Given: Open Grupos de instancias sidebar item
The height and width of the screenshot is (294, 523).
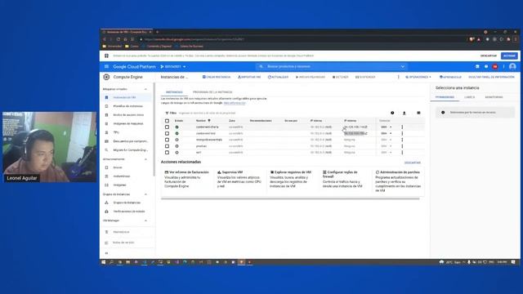Looking at the screenshot, I should [x=127, y=203].
